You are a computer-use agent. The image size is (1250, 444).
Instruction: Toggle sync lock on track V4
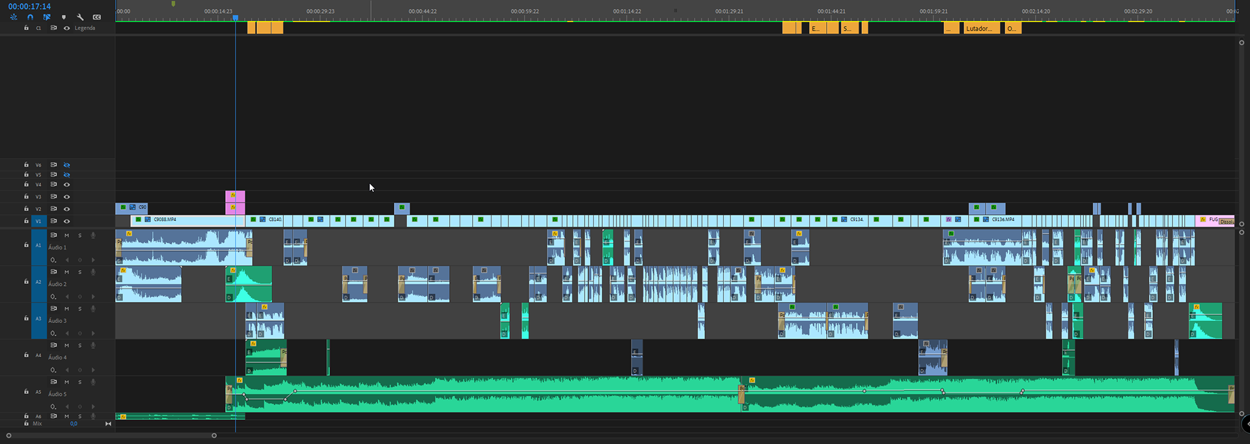point(53,185)
